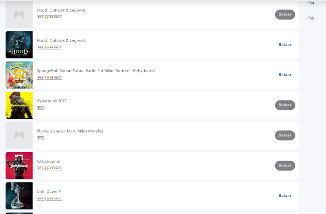Click Baixar button for Marvel's Spider-Man: Miles Morales
The width and height of the screenshot is (326, 214).
285,135
